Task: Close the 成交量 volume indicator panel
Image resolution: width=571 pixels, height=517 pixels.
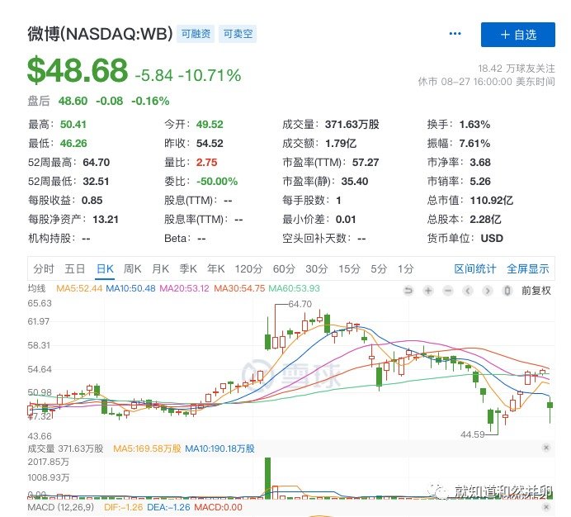Action: [546, 448]
